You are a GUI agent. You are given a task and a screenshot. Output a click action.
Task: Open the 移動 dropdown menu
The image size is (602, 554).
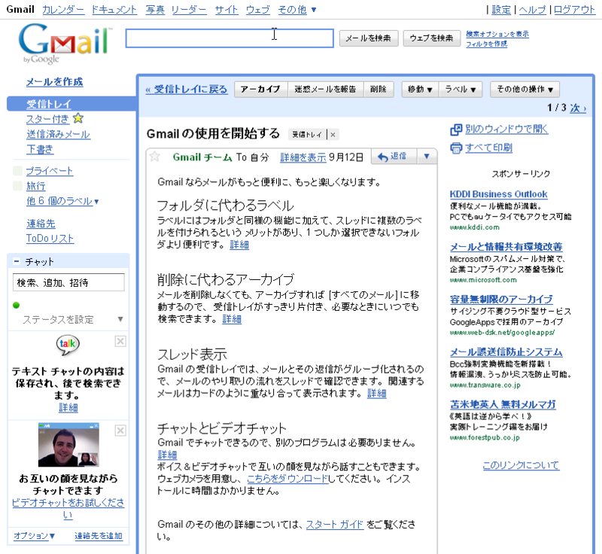(420, 90)
